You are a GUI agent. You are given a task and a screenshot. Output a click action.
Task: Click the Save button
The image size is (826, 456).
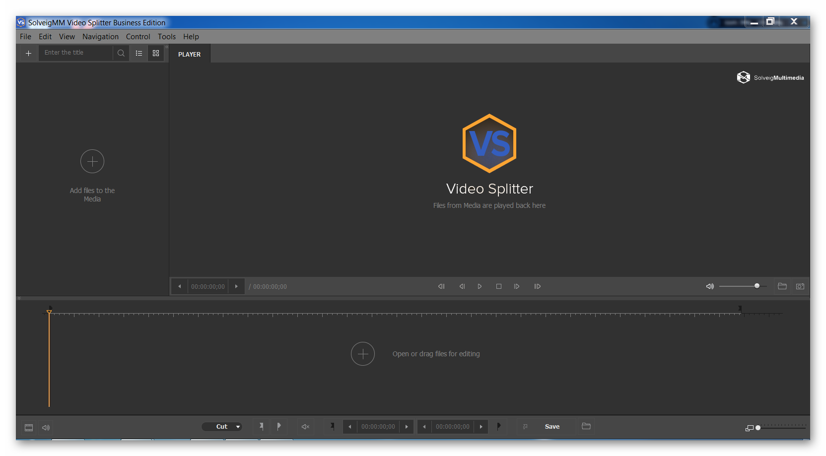click(552, 427)
